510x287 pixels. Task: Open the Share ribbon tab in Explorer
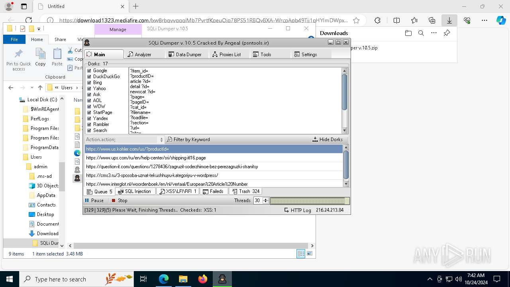(x=60, y=39)
